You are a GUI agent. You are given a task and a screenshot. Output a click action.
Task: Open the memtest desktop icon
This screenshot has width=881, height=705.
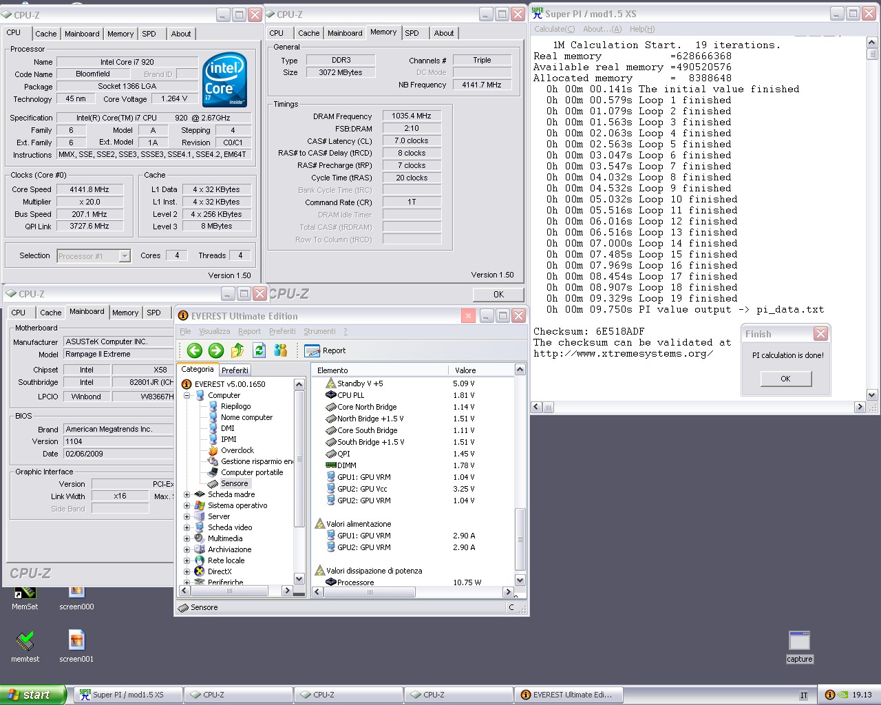click(x=25, y=646)
